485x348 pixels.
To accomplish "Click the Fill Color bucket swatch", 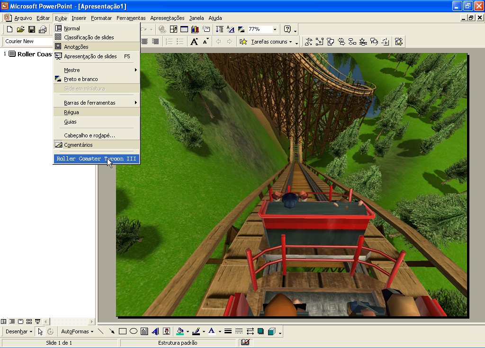I will pos(180,331).
